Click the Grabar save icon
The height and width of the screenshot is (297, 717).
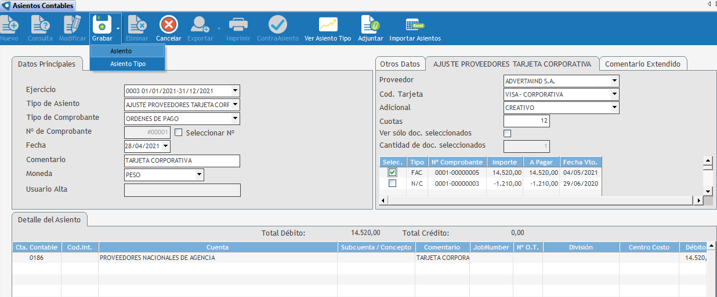point(102,24)
